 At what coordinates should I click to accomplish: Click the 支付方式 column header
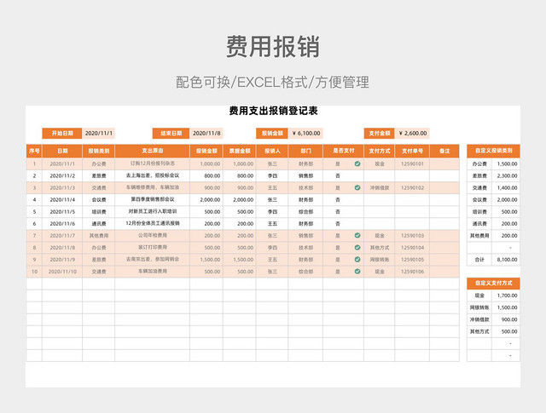pos(379,151)
